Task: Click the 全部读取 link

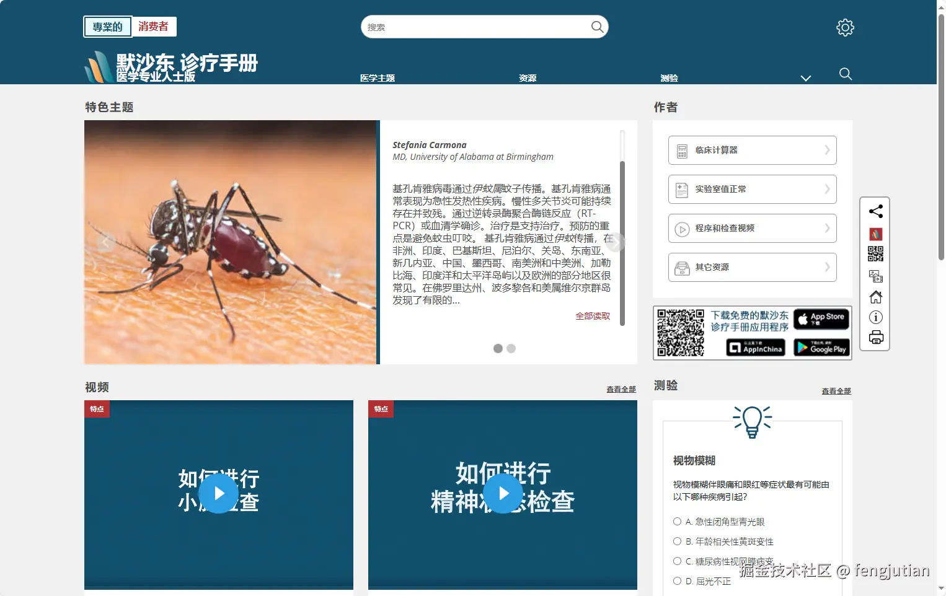Action: [592, 315]
